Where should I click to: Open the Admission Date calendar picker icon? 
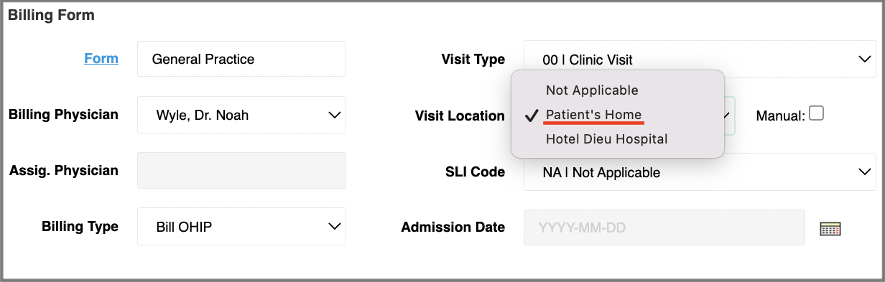tap(830, 229)
